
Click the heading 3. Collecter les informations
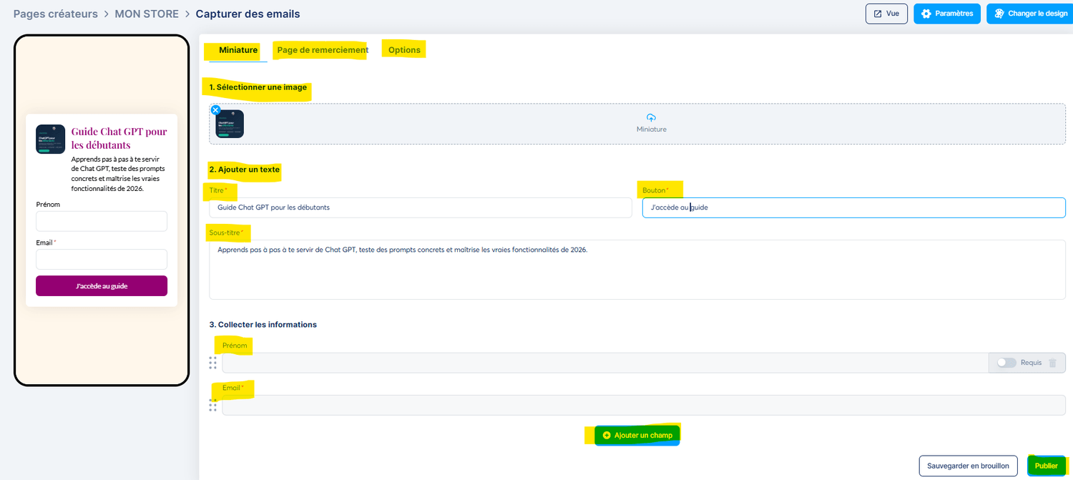(263, 324)
